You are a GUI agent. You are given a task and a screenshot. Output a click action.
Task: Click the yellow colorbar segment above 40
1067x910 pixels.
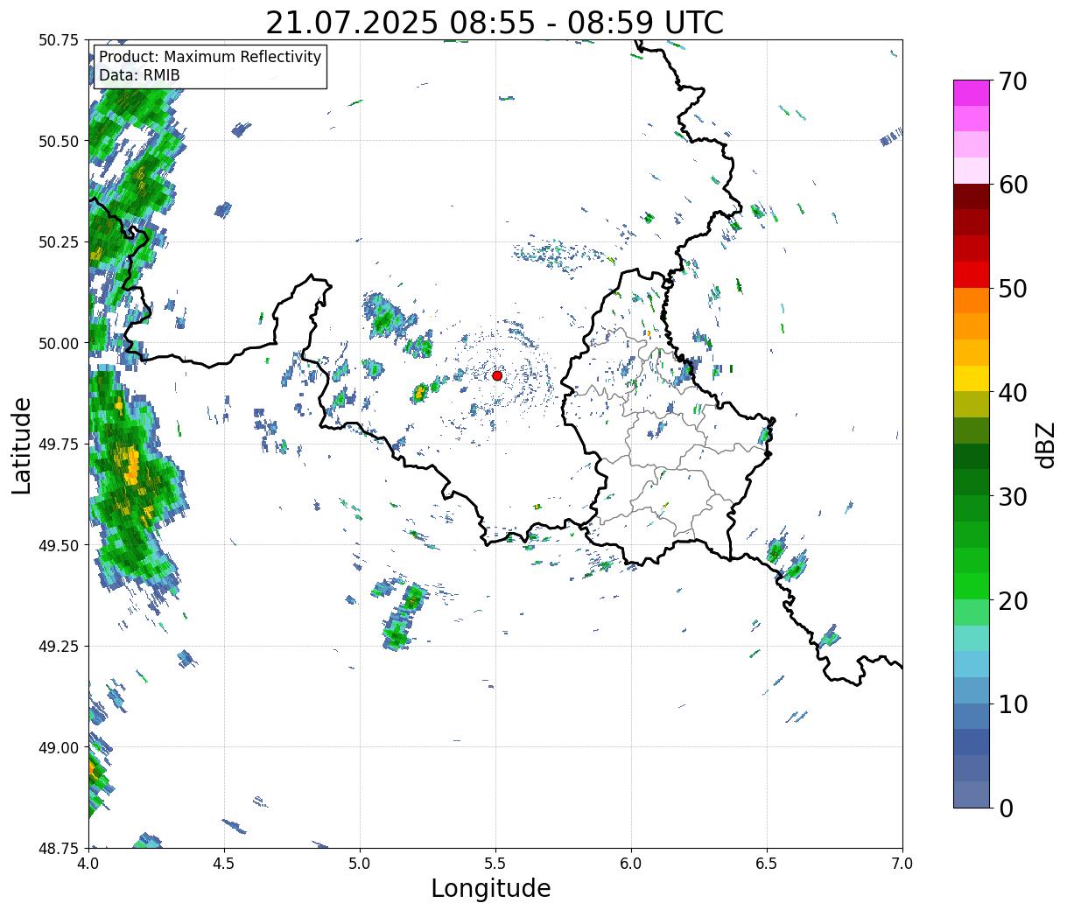coord(972,378)
